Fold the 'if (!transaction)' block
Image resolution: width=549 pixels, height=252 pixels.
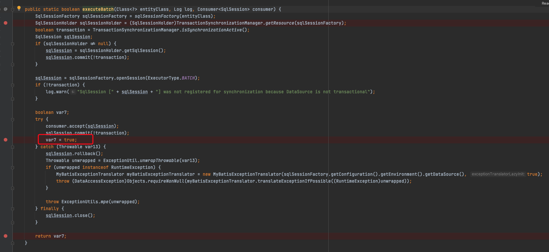(12, 85)
